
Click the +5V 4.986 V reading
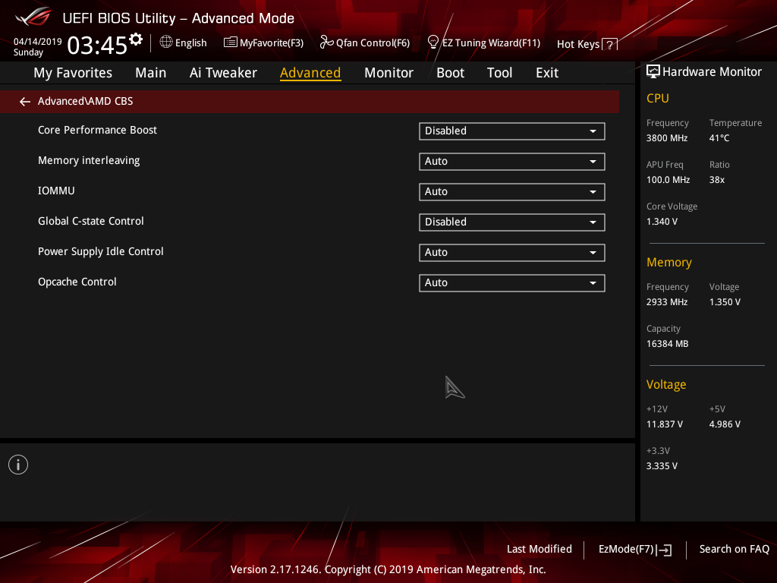[x=725, y=424]
